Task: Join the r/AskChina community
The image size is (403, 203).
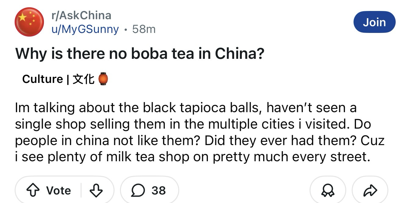Action: click(x=374, y=22)
